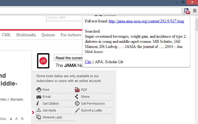Click the Get Citation label
The width and height of the screenshot is (198, 124).
[51, 104]
